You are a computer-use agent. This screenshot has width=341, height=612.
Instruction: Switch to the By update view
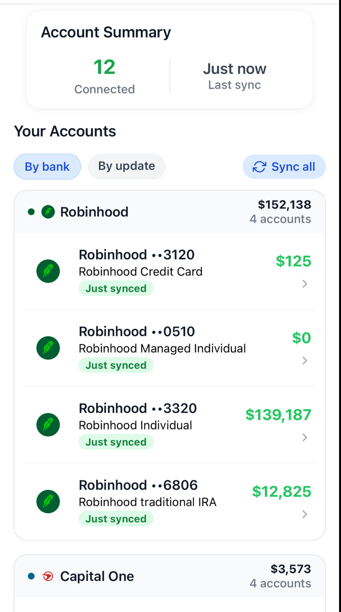[x=127, y=166]
